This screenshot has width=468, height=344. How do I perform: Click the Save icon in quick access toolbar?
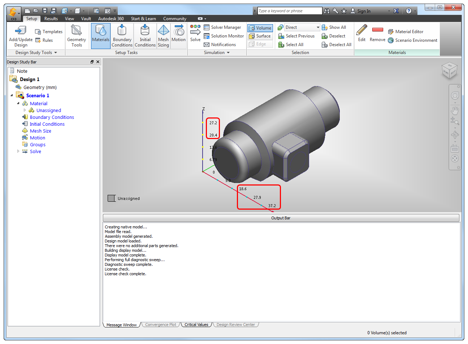pyautogui.click(x=45, y=11)
